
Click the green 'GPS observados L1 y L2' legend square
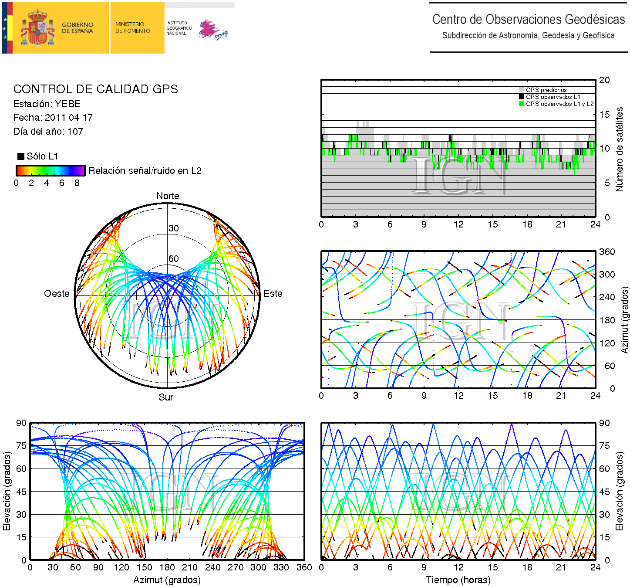click(x=521, y=104)
